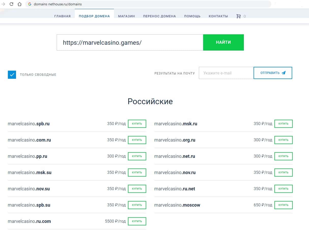Click the e-mail input field
The width and height of the screenshot is (309, 231).
(226, 73)
